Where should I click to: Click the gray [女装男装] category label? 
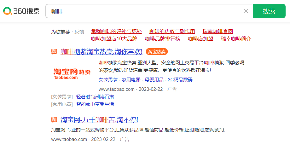(x=62, y=97)
